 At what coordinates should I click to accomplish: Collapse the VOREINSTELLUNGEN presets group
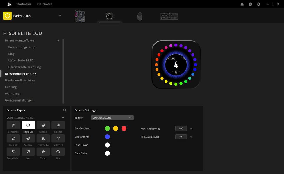(63, 118)
